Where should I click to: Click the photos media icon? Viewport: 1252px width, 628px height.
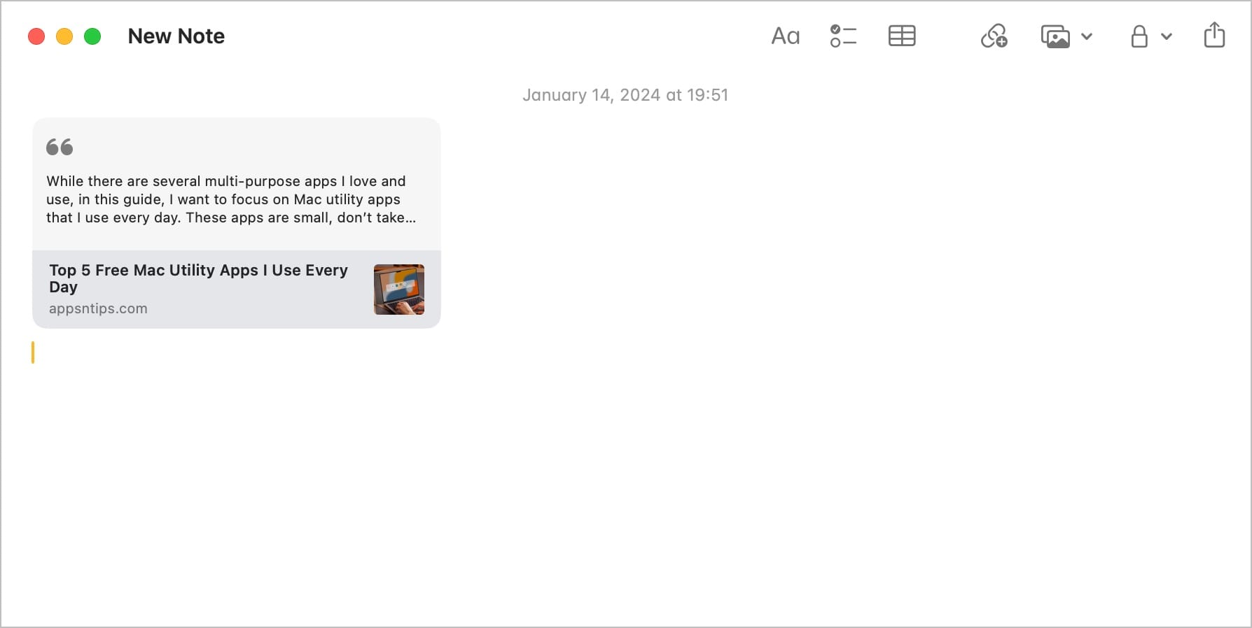[x=1055, y=36]
